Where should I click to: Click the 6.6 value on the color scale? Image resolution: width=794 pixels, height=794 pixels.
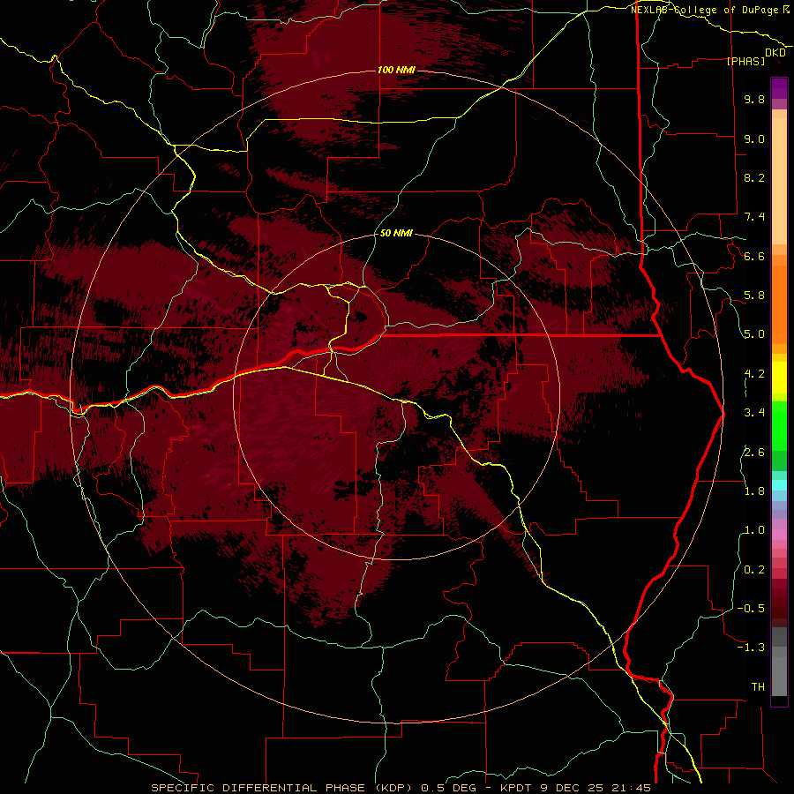(754, 256)
